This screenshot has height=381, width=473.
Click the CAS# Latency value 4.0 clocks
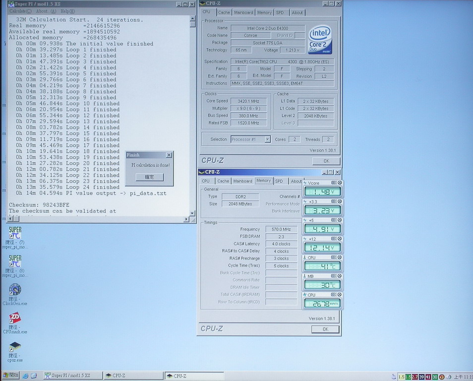(281, 244)
